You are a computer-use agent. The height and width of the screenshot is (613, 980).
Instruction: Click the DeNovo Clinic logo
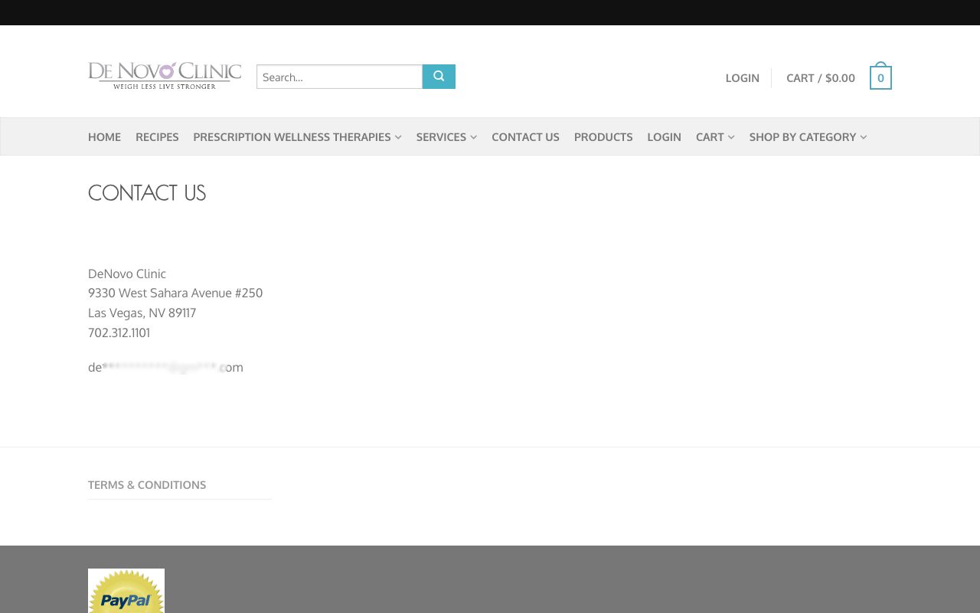(165, 76)
